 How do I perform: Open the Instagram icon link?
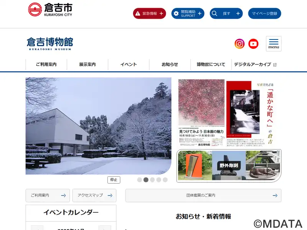(x=239, y=44)
